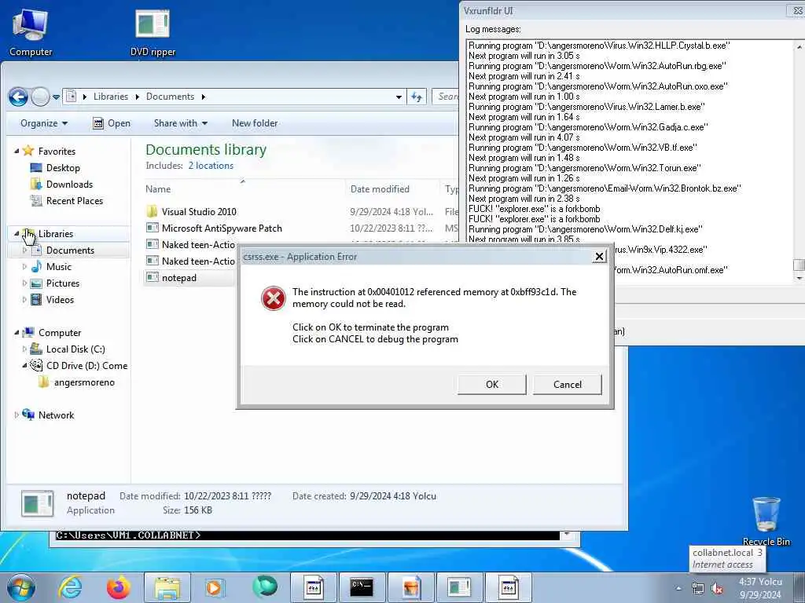Click the muted volume tray icon
The height and width of the screenshot is (603, 805).
717,588
